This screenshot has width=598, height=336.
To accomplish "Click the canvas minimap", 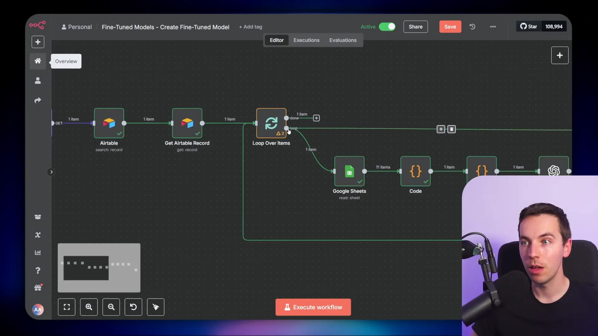I will click(x=99, y=268).
